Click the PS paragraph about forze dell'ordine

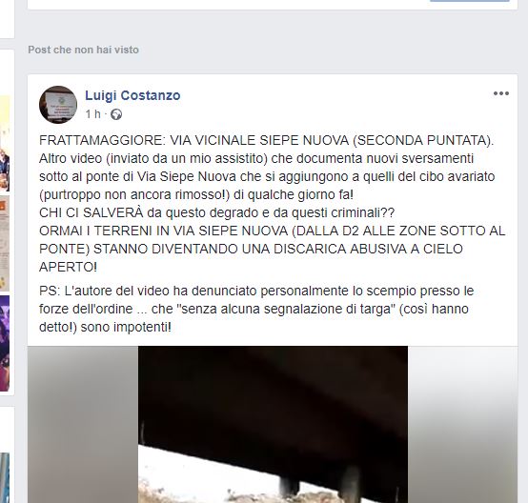click(x=256, y=309)
